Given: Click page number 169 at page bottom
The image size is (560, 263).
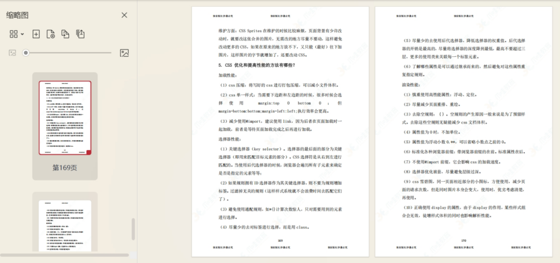Looking at the screenshot, I should [x=280, y=241].
